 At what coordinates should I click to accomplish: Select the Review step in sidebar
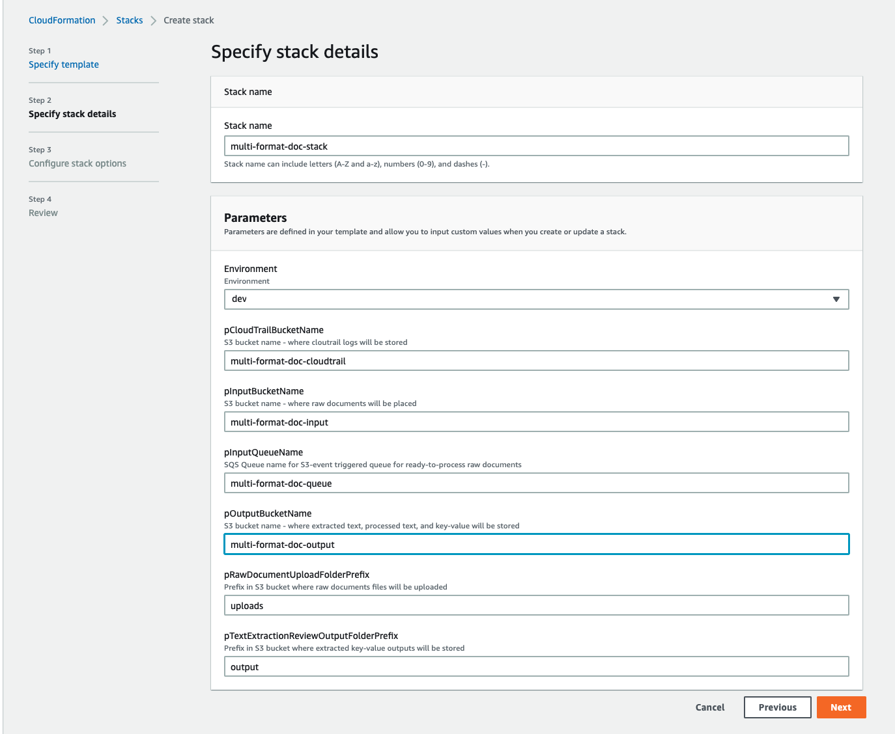[43, 213]
